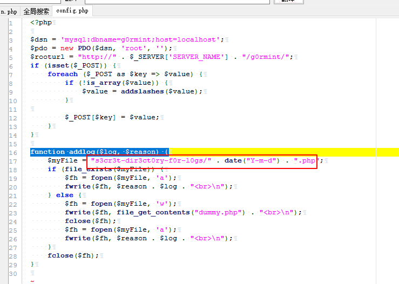Click the '<?php' opening tag on line 1
399x284 pixels.
[x=41, y=22]
